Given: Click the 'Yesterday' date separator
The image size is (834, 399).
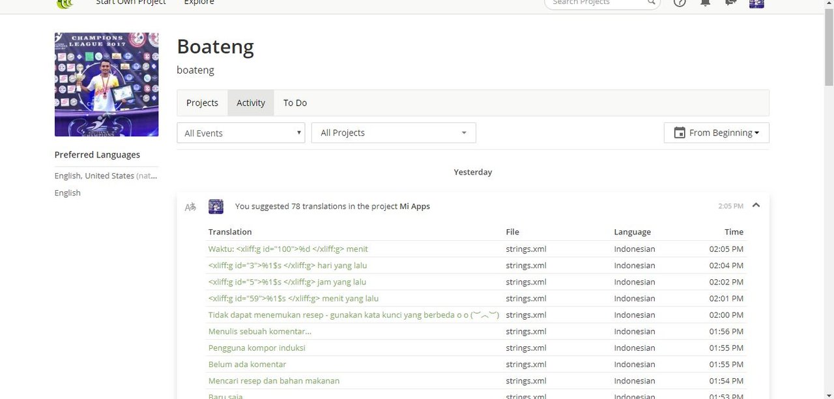Looking at the screenshot, I should click(473, 172).
